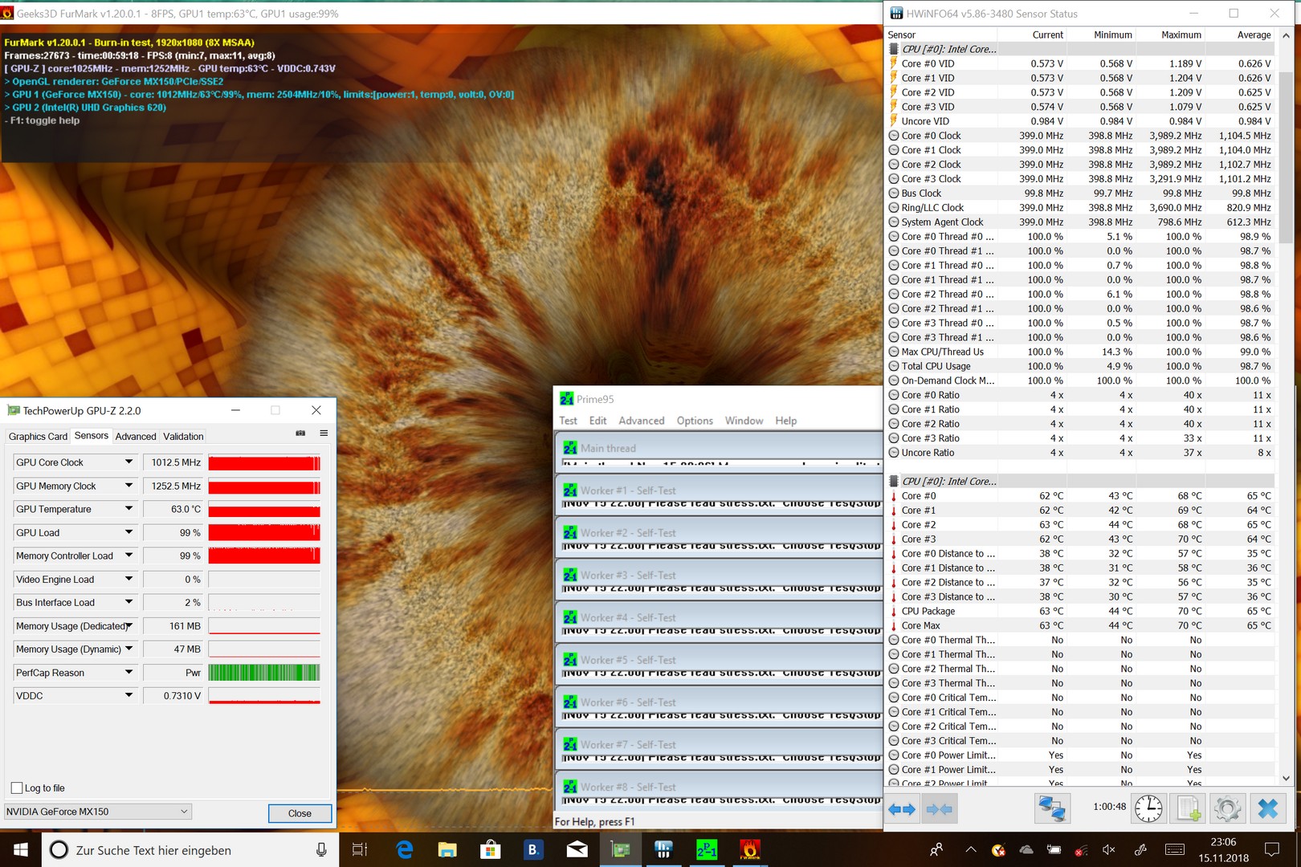This screenshot has height=867, width=1301.
Task: Start HWiNFO logging with the add-sheet icon
Action: pyautogui.click(x=1188, y=808)
